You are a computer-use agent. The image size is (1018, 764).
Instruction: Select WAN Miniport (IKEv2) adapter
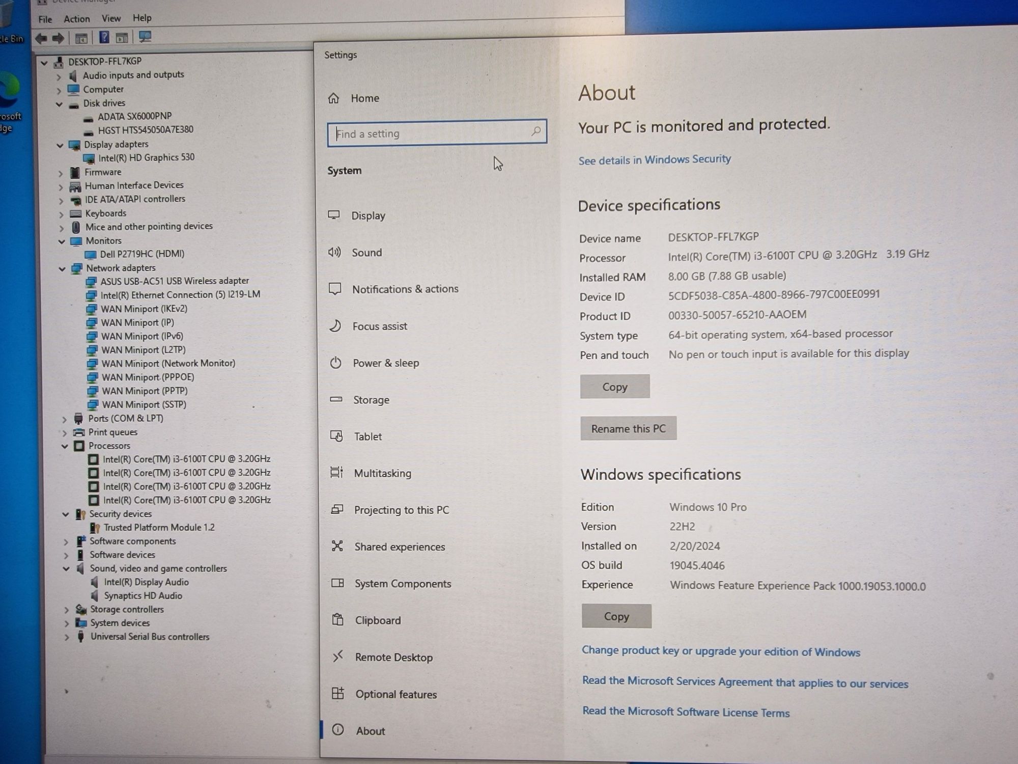(144, 309)
